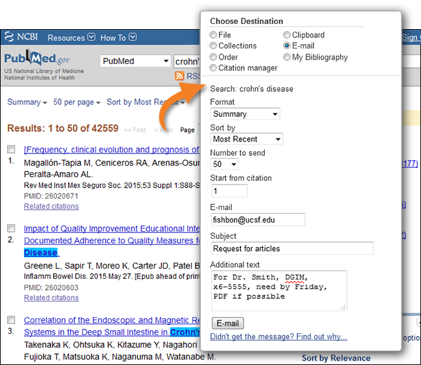
Task: Pick the My Bibliography radio button
Action: point(286,57)
